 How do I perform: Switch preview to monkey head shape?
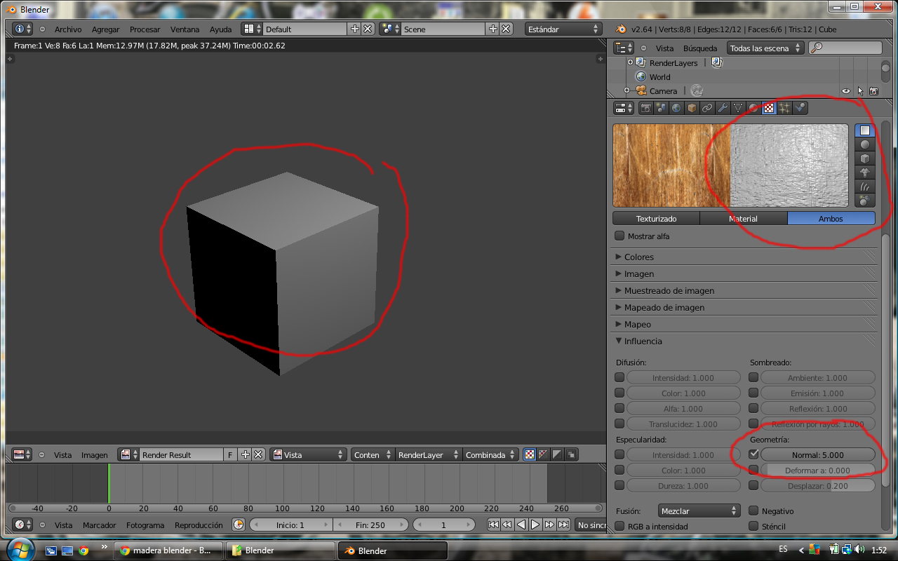pyautogui.click(x=865, y=173)
